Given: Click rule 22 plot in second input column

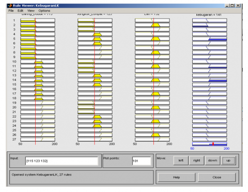Looking at the screenshot, I should pos(95,116).
